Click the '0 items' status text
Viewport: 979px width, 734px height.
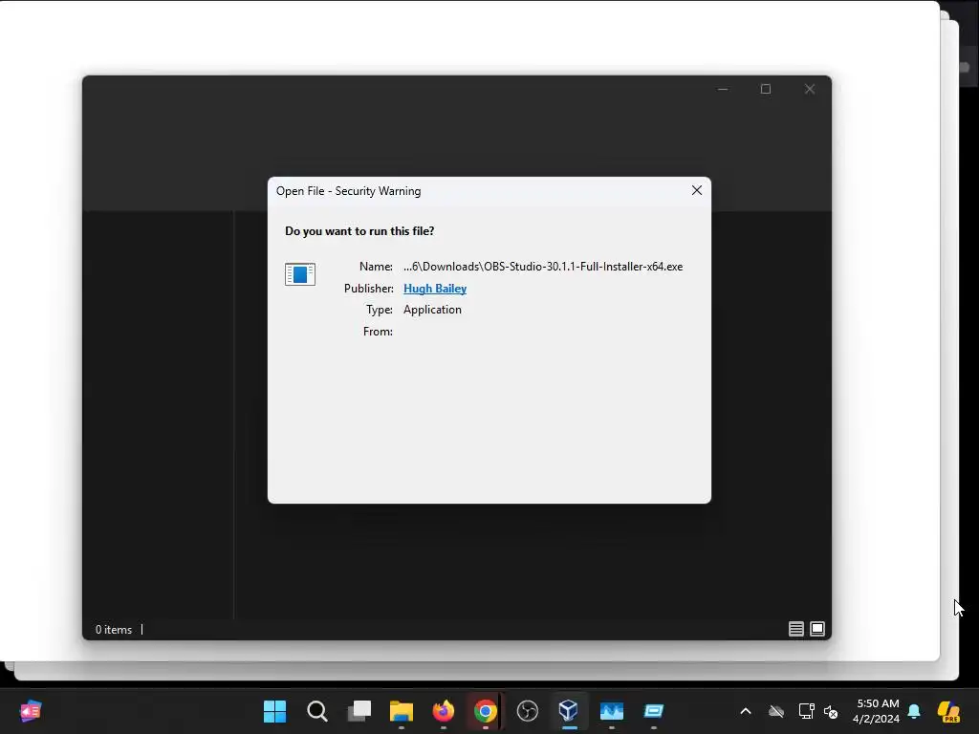pos(114,630)
